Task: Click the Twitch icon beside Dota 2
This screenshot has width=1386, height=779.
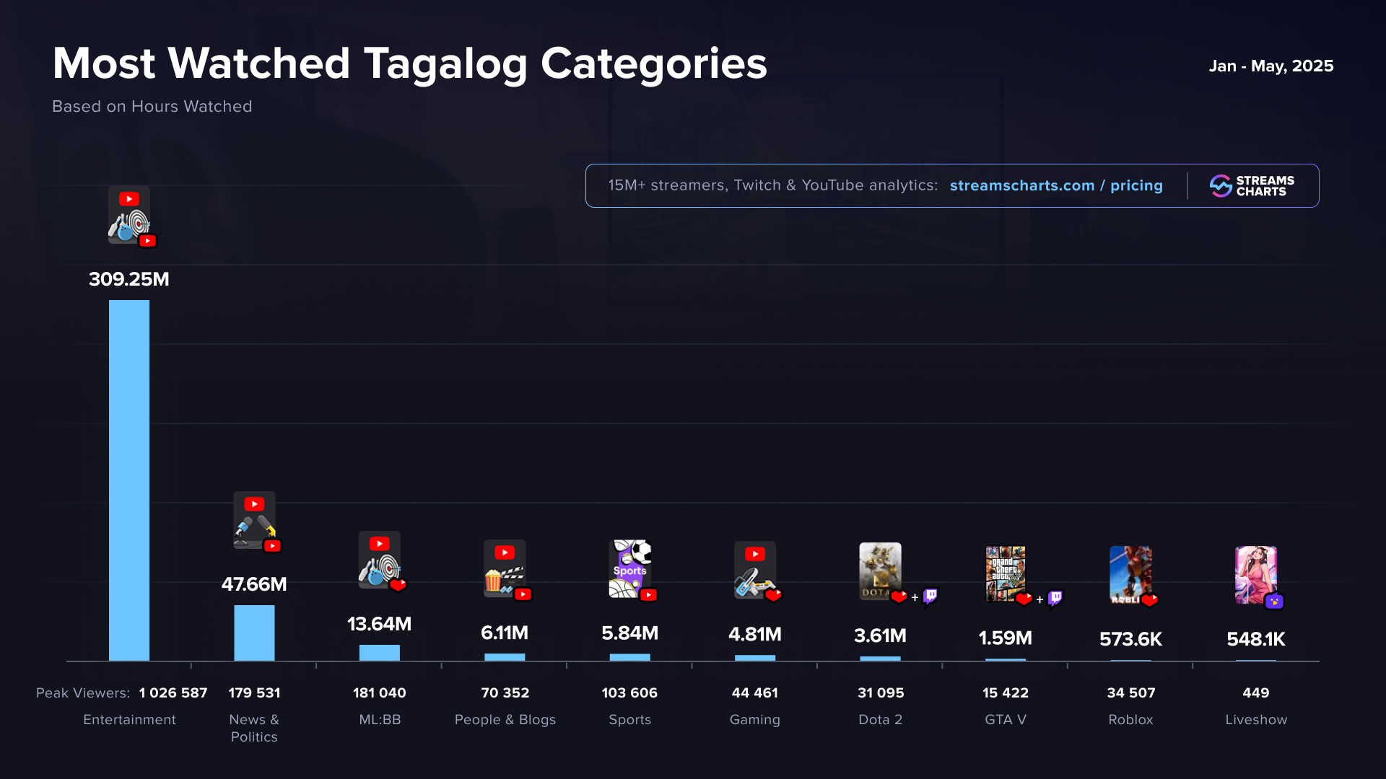Action: click(x=930, y=596)
